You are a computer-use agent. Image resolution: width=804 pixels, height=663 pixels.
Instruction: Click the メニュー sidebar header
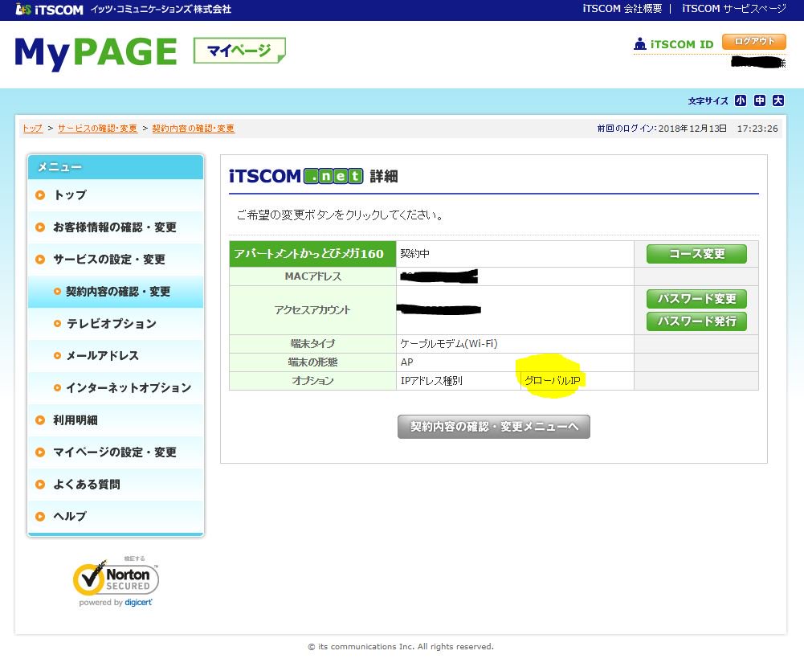(116, 167)
